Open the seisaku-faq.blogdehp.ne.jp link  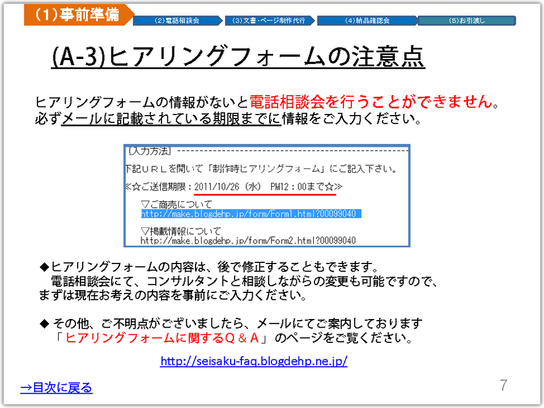pos(253,361)
